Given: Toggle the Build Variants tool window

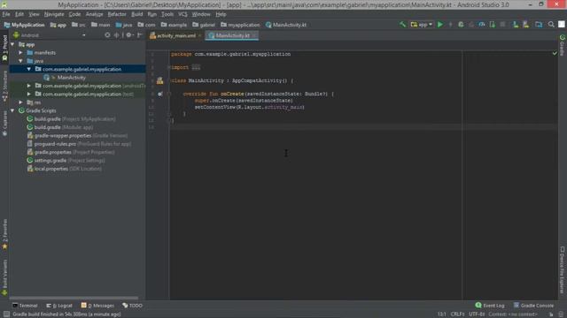Looking at the screenshot, I should click(x=4, y=277).
